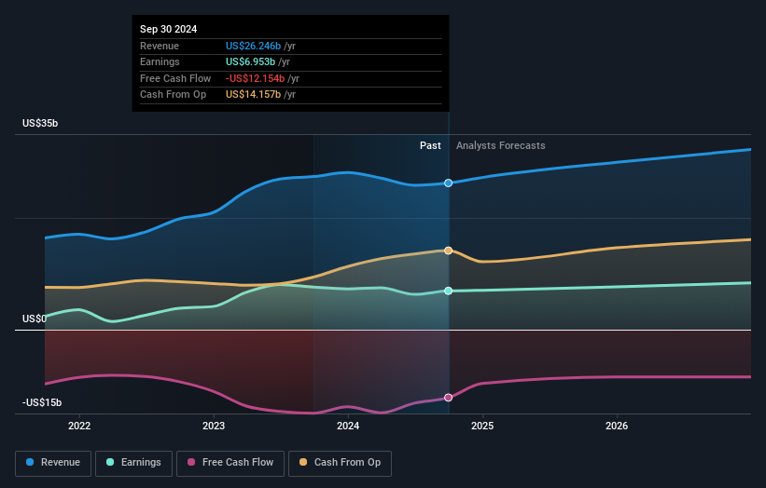
Task: Toggle the Earnings legend button
Action: (133, 463)
